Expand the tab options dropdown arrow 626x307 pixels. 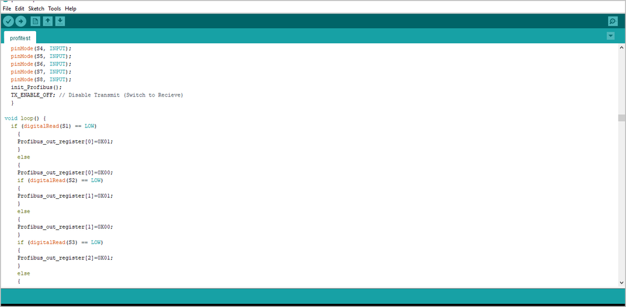(611, 36)
